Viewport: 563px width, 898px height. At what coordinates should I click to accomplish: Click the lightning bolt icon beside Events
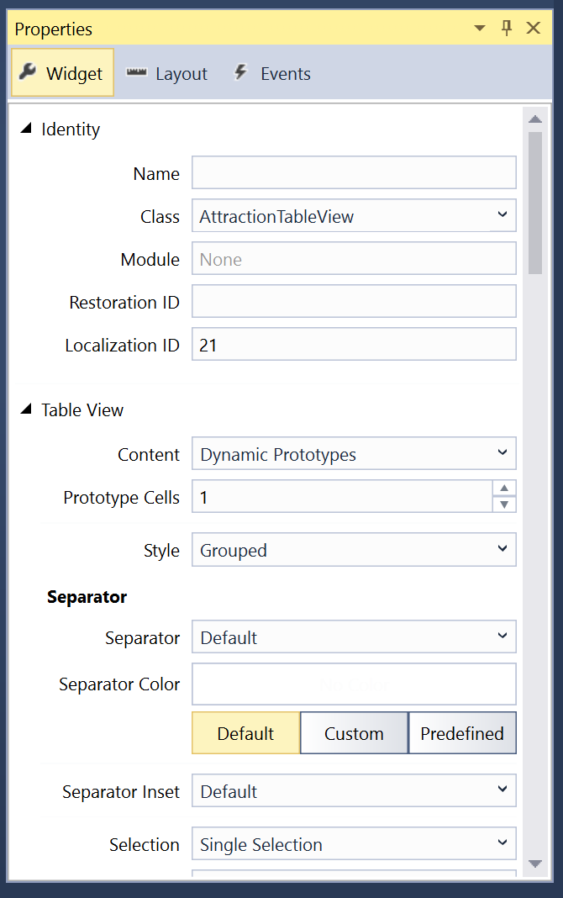[x=244, y=73]
